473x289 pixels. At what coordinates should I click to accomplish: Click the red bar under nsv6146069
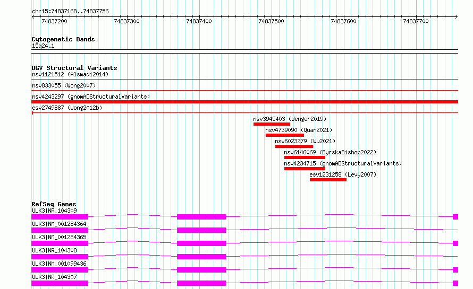coord(305,157)
